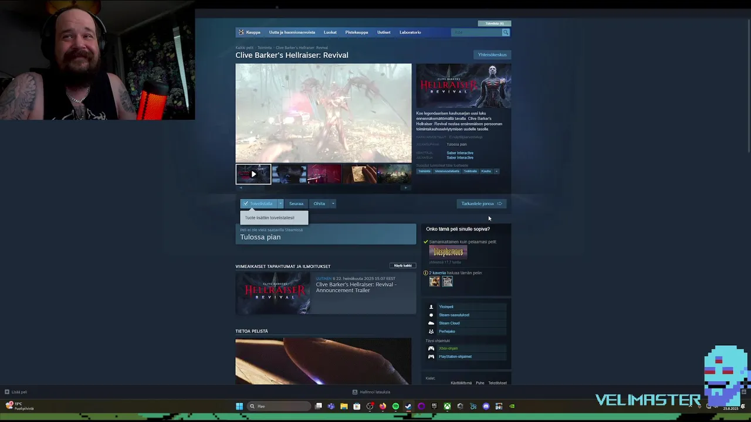Viewport: 751px width, 422px height.
Task: Click the Steam-saavutukset achievements icon
Action: (x=431, y=315)
